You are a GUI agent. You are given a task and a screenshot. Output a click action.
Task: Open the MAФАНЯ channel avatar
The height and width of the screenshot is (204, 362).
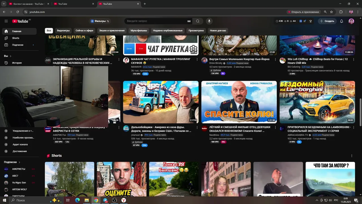pyautogui.click(x=126, y=60)
